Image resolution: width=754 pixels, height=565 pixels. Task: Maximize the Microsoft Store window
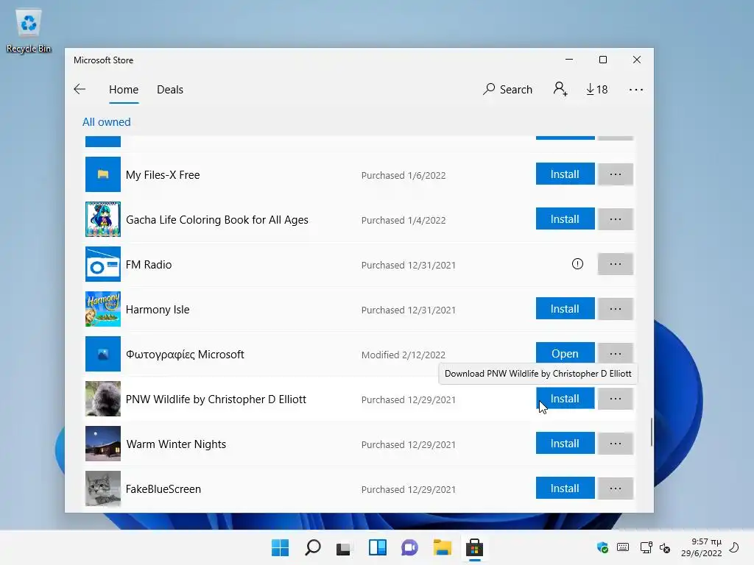point(603,60)
